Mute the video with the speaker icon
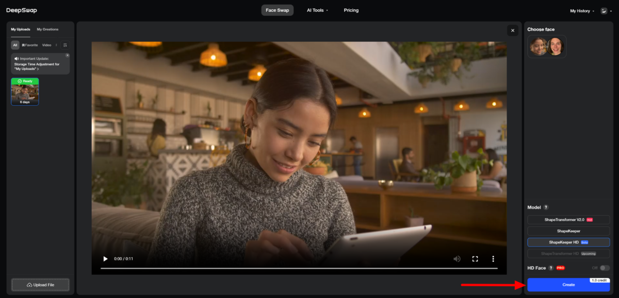 click(457, 258)
